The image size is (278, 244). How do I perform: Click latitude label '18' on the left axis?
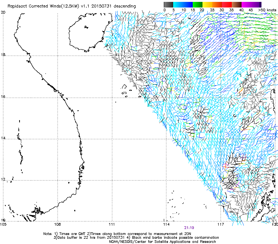pyautogui.click(x=3, y=54)
